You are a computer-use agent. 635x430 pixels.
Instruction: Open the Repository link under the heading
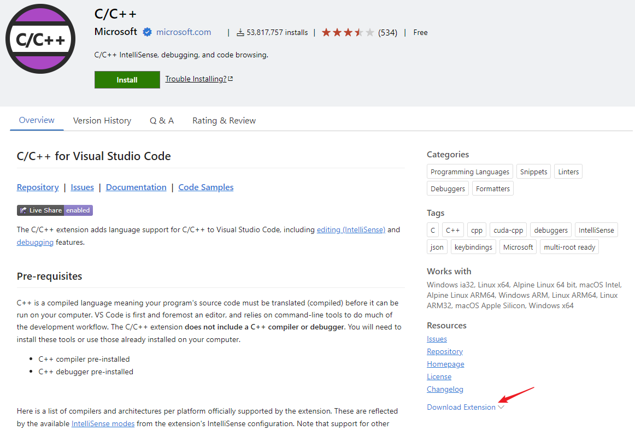pos(38,187)
